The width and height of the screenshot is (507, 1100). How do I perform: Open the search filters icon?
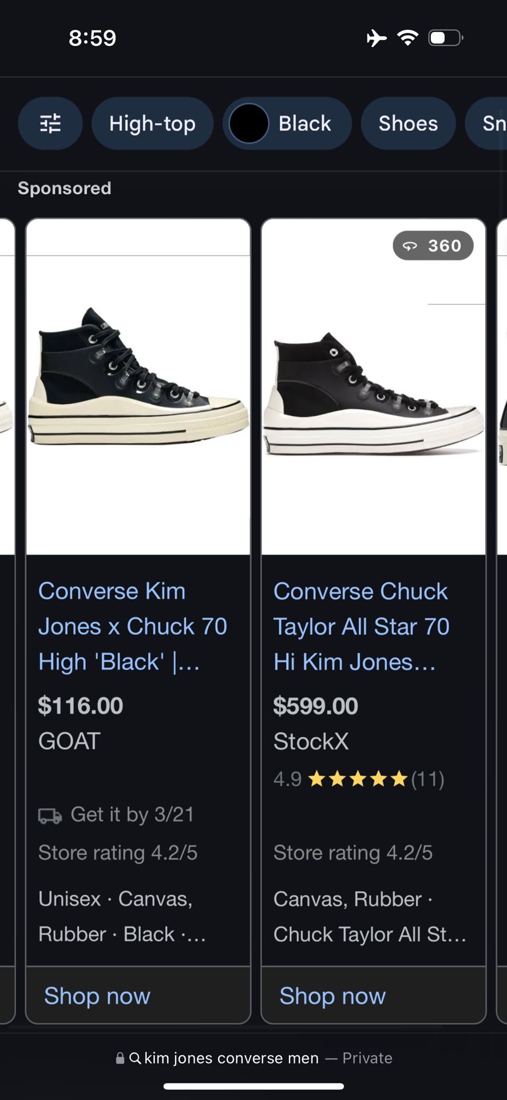pos(50,123)
